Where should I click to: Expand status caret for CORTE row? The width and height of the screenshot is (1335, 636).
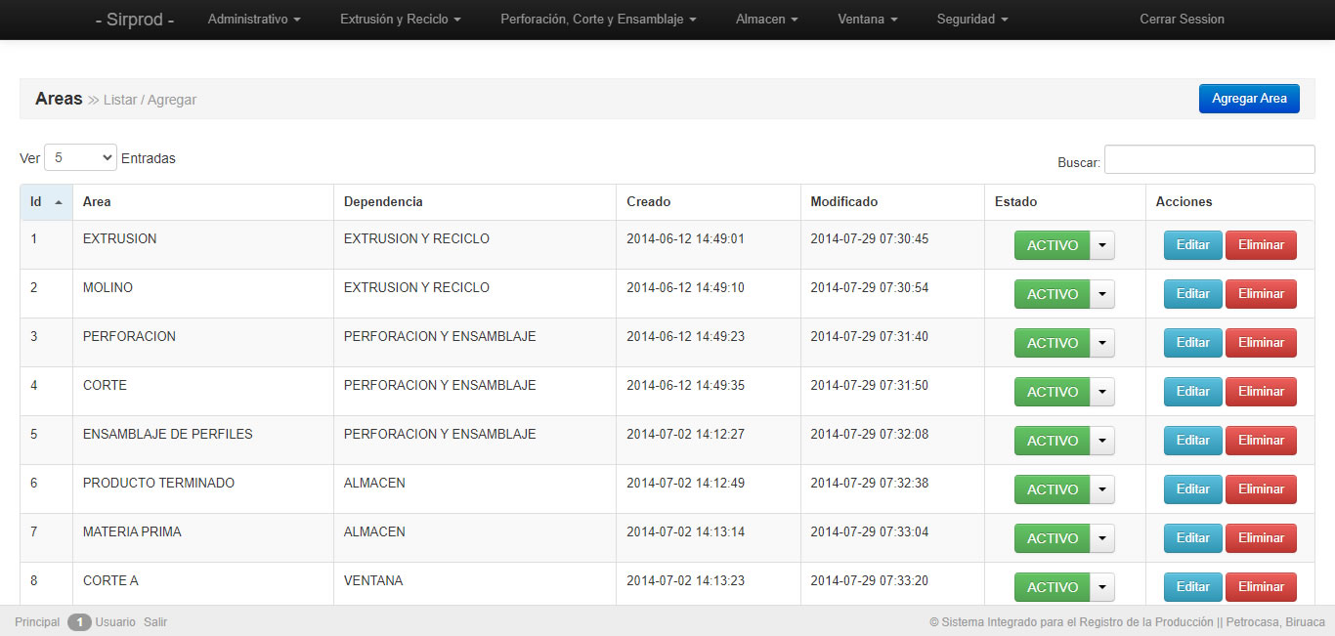[1102, 392]
